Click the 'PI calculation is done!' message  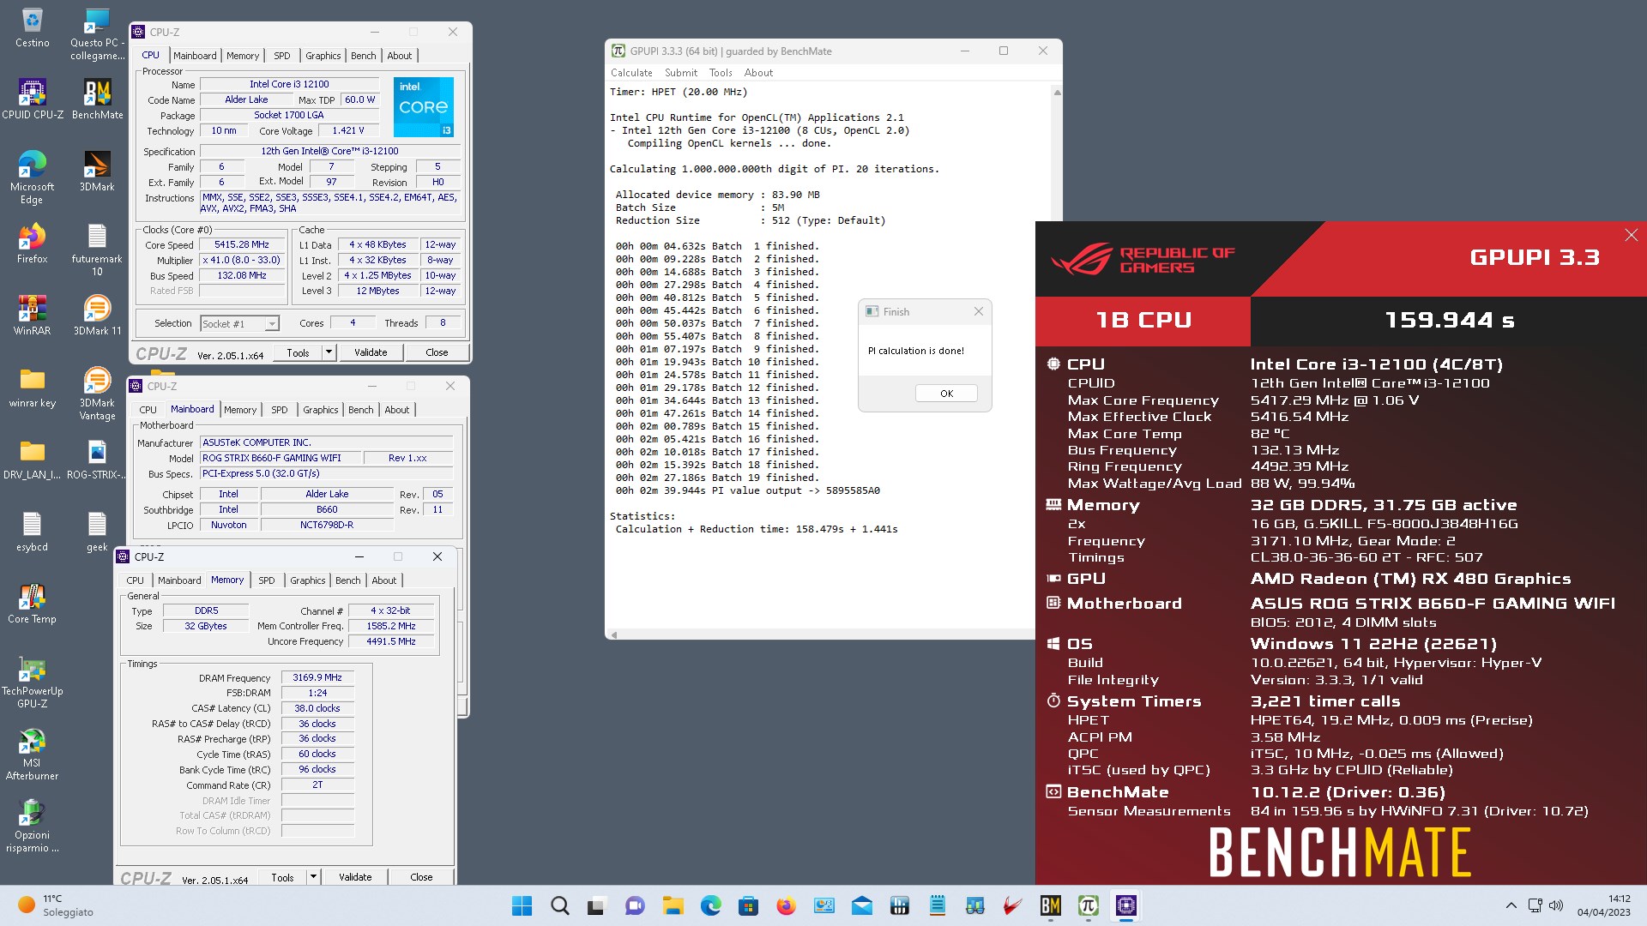[915, 351]
